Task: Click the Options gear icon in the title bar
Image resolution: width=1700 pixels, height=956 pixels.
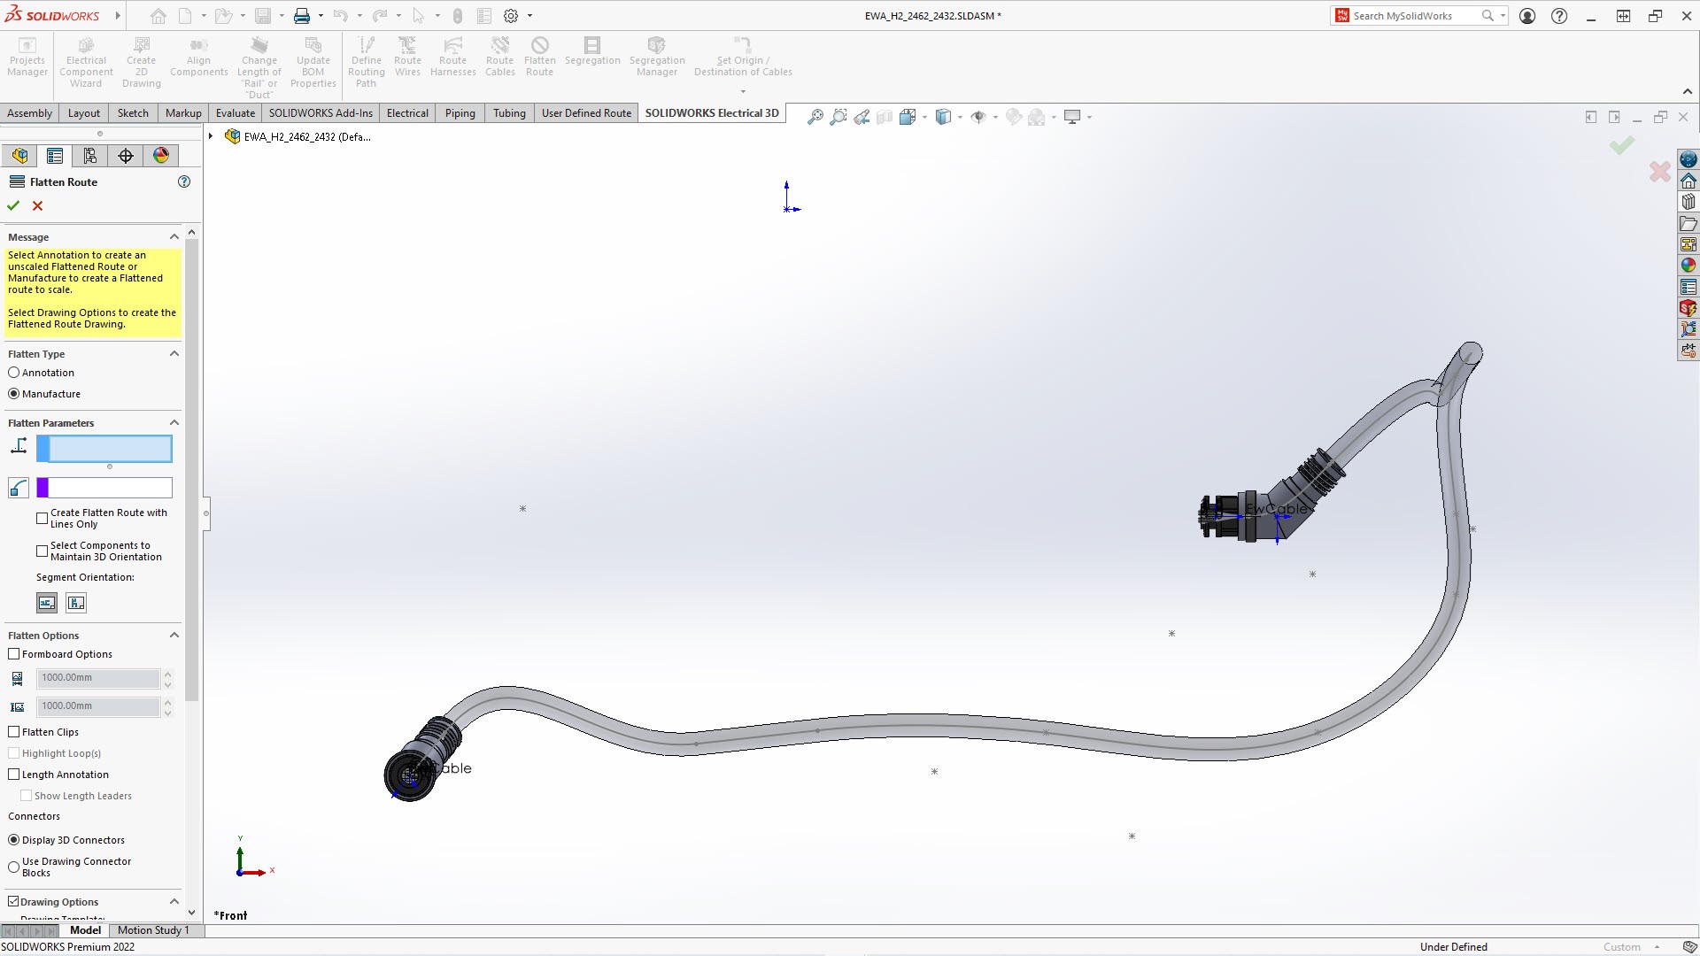Action: 511,16
